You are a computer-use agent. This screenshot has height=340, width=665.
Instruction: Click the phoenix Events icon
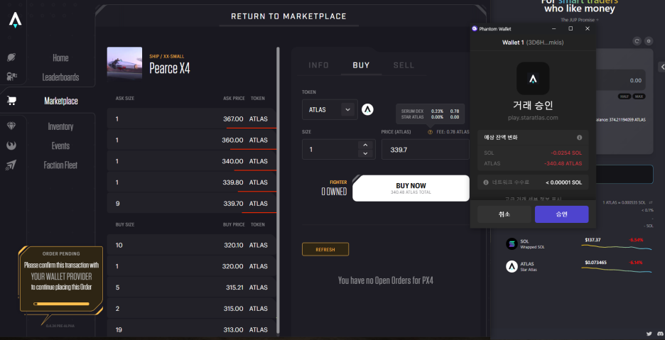point(11,146)
